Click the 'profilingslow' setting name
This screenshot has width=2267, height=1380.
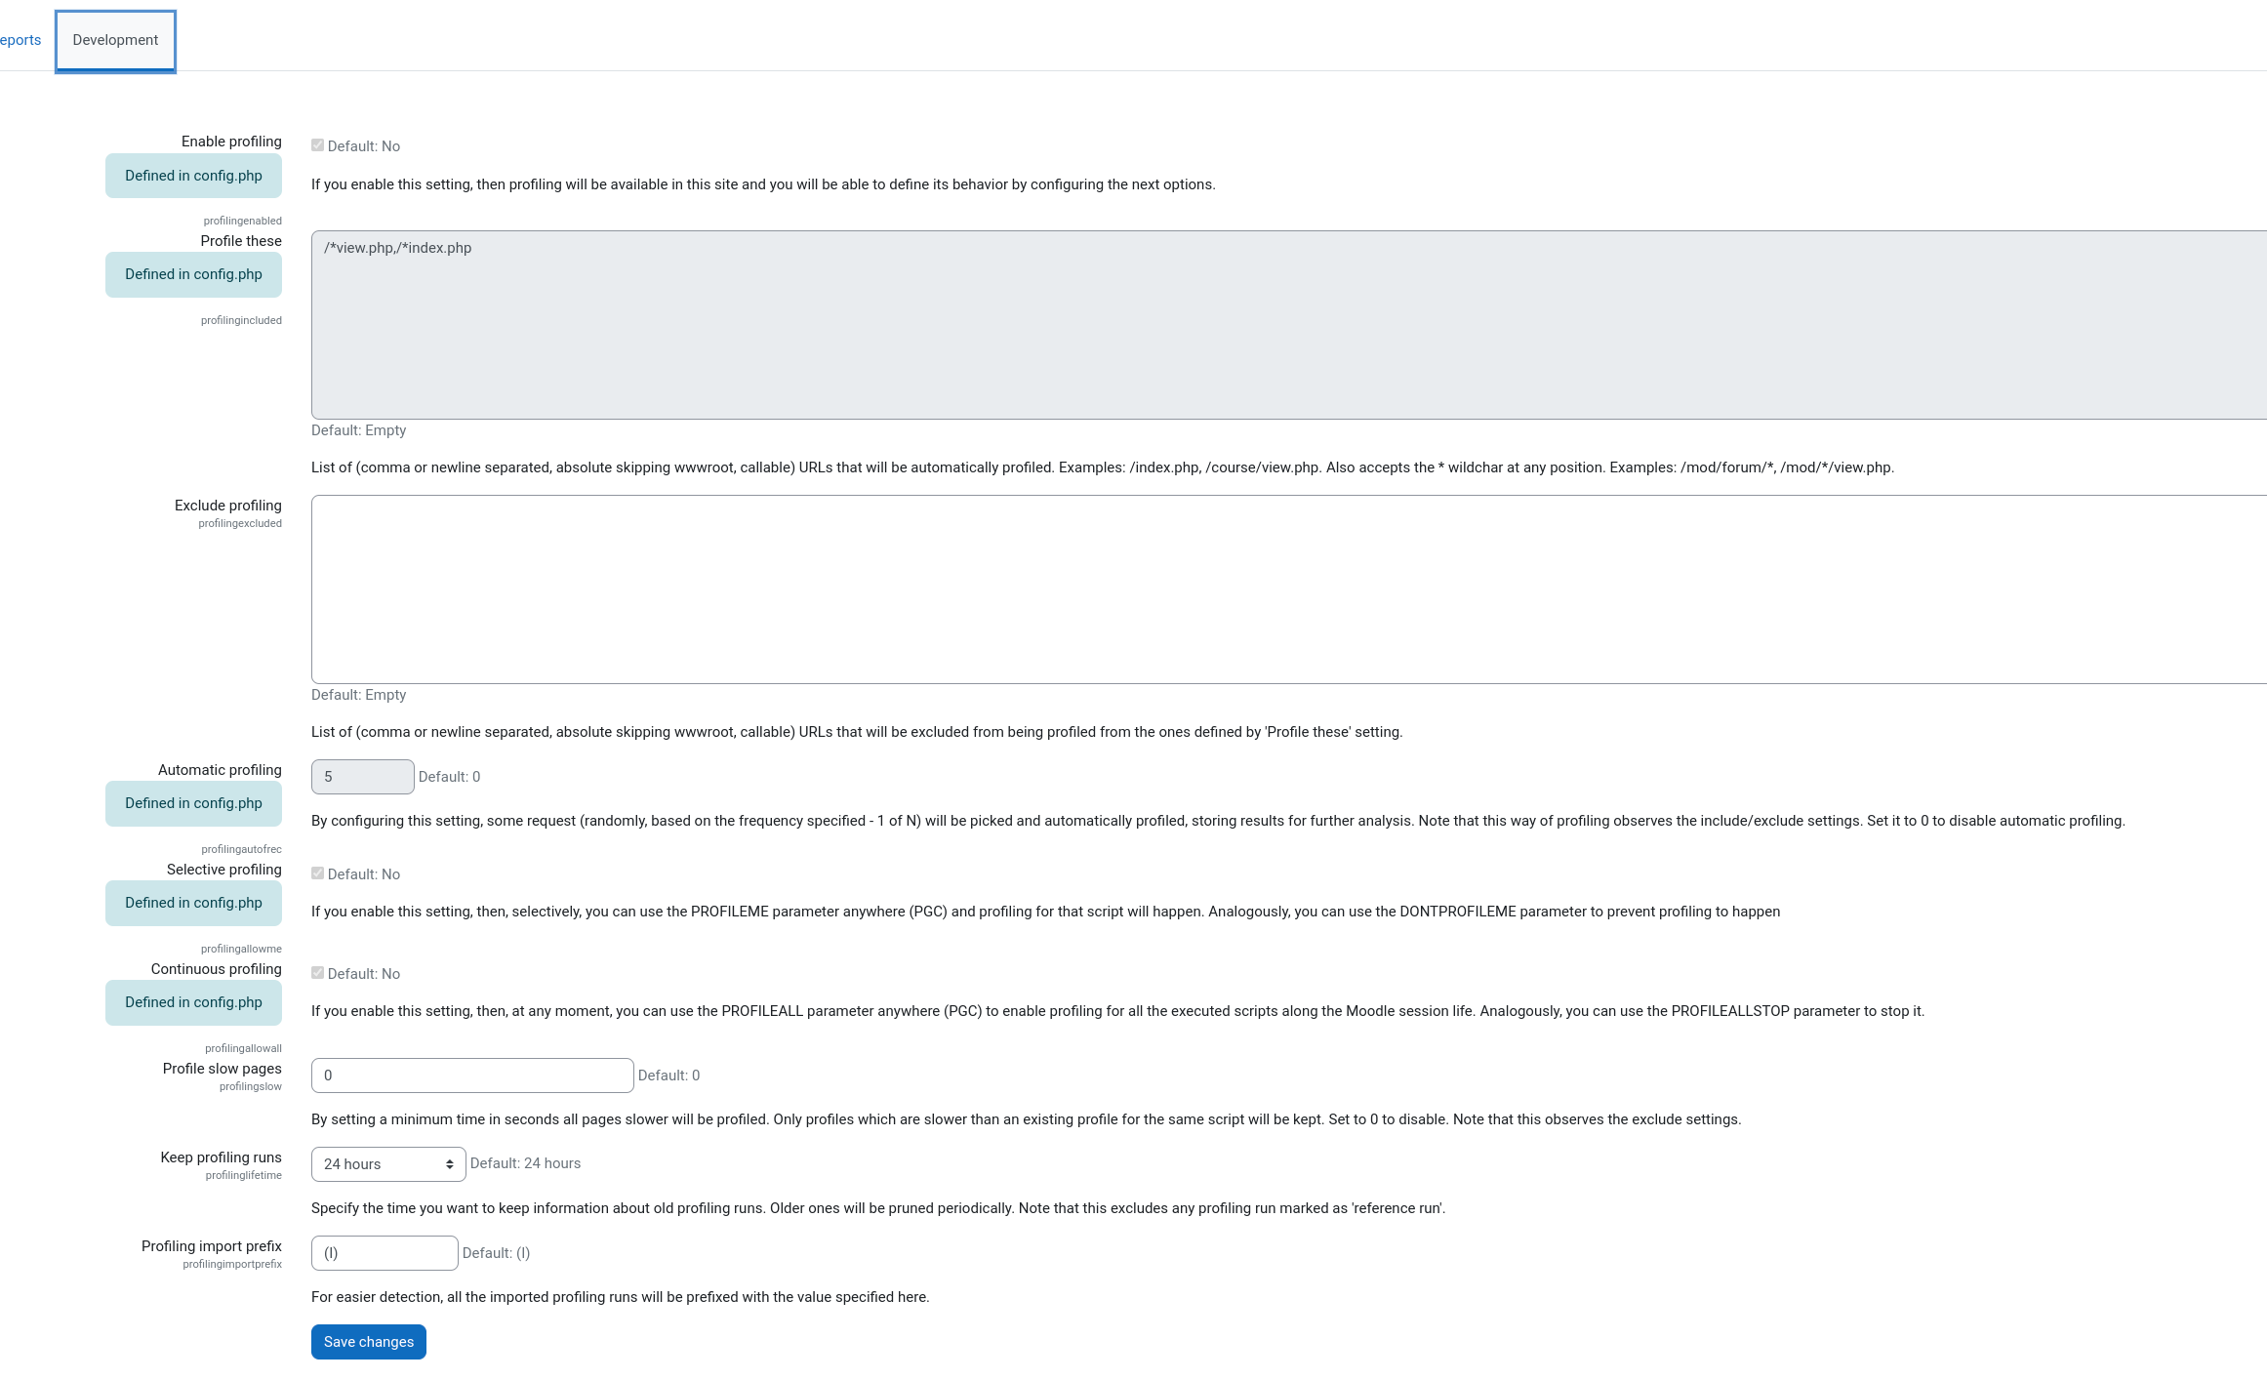click(251, 1086)
